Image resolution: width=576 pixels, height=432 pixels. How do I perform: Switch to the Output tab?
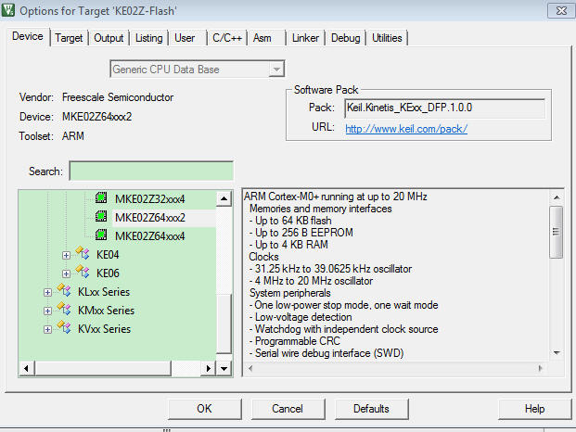point(109,38)
